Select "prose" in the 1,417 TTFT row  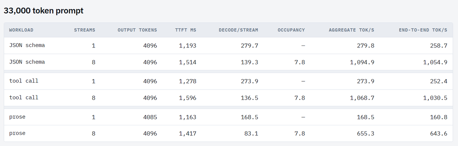(x=17, y=133)
